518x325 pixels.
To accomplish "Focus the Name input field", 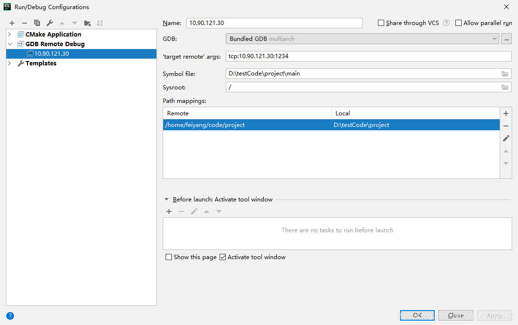I will (x=274, y=23).
